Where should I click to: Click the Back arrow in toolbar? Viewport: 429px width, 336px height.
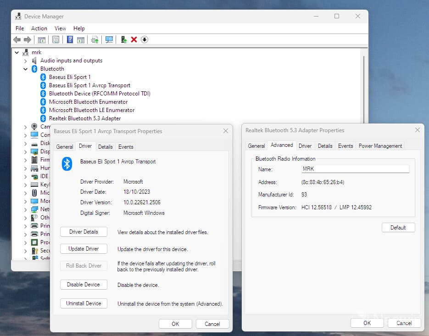pos(17,39)
